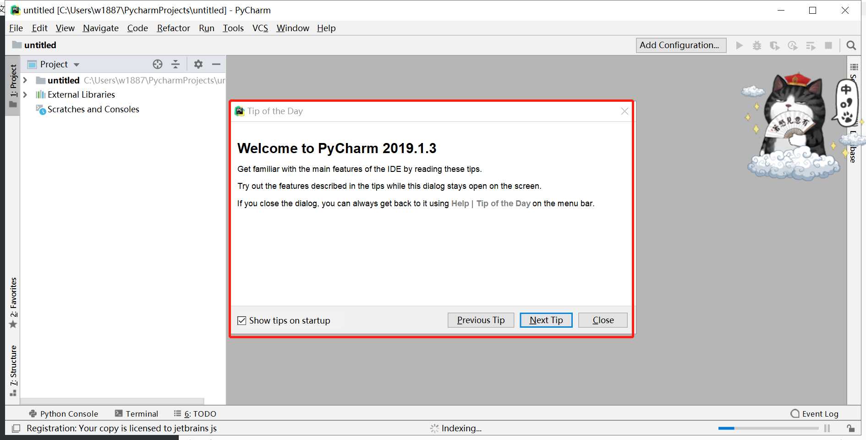The height and width of the screenshot is (440, 866).
Task: Open the Help menu
Action: tap(326, 28)
